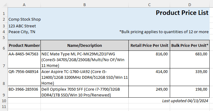This screenshot has width=213, height=111.
Task: Click the Select All corner triangle
Action: click(x=5, y=5)
